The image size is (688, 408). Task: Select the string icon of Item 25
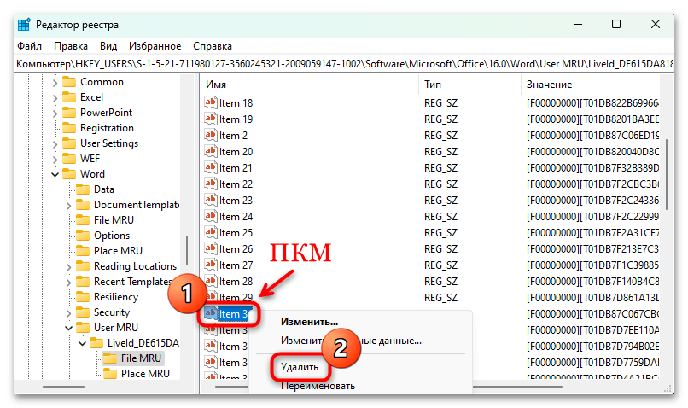(211, 232)
